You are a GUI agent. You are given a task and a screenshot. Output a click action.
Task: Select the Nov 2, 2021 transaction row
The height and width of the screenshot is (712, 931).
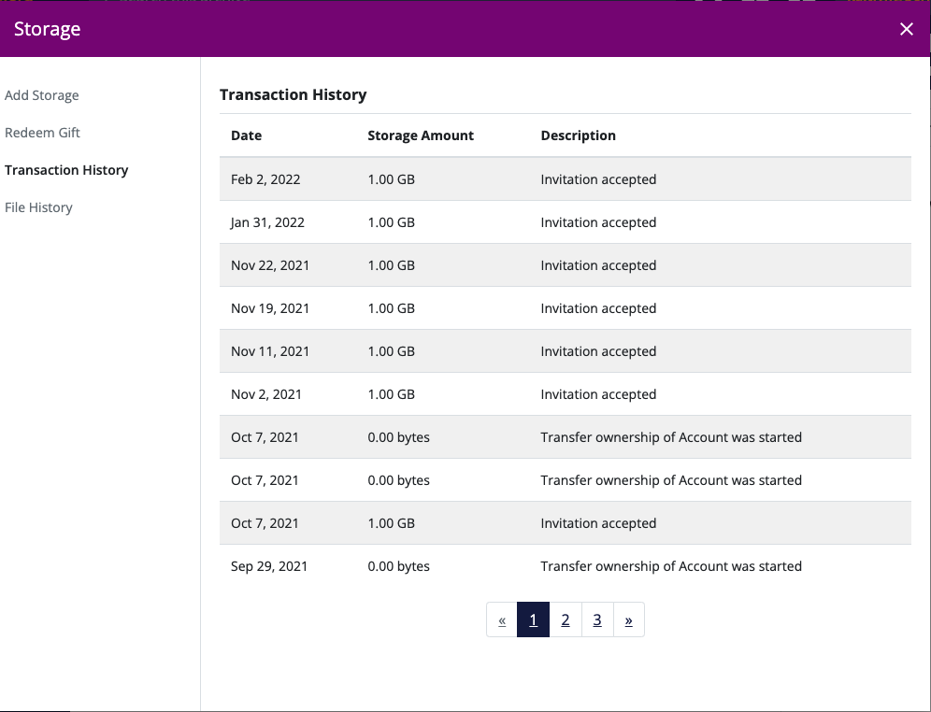click(566, 394)
